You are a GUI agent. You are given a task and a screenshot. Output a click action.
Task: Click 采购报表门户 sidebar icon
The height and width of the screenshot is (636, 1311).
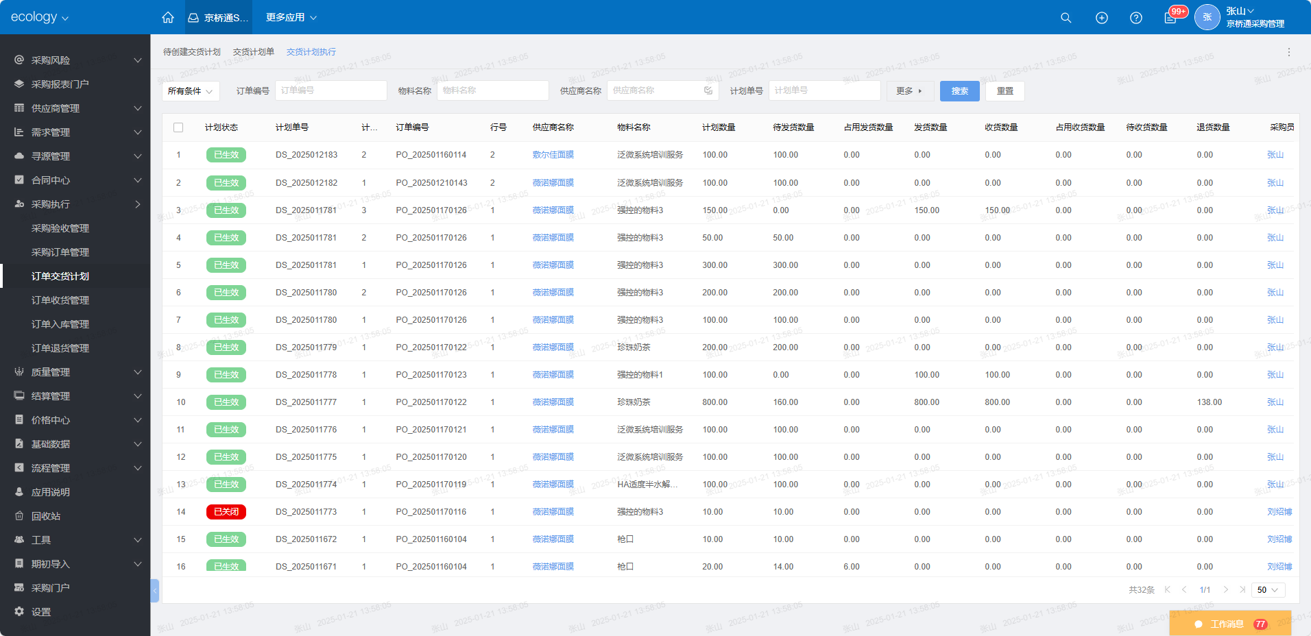pyautogui.click(x=19, y=84)
